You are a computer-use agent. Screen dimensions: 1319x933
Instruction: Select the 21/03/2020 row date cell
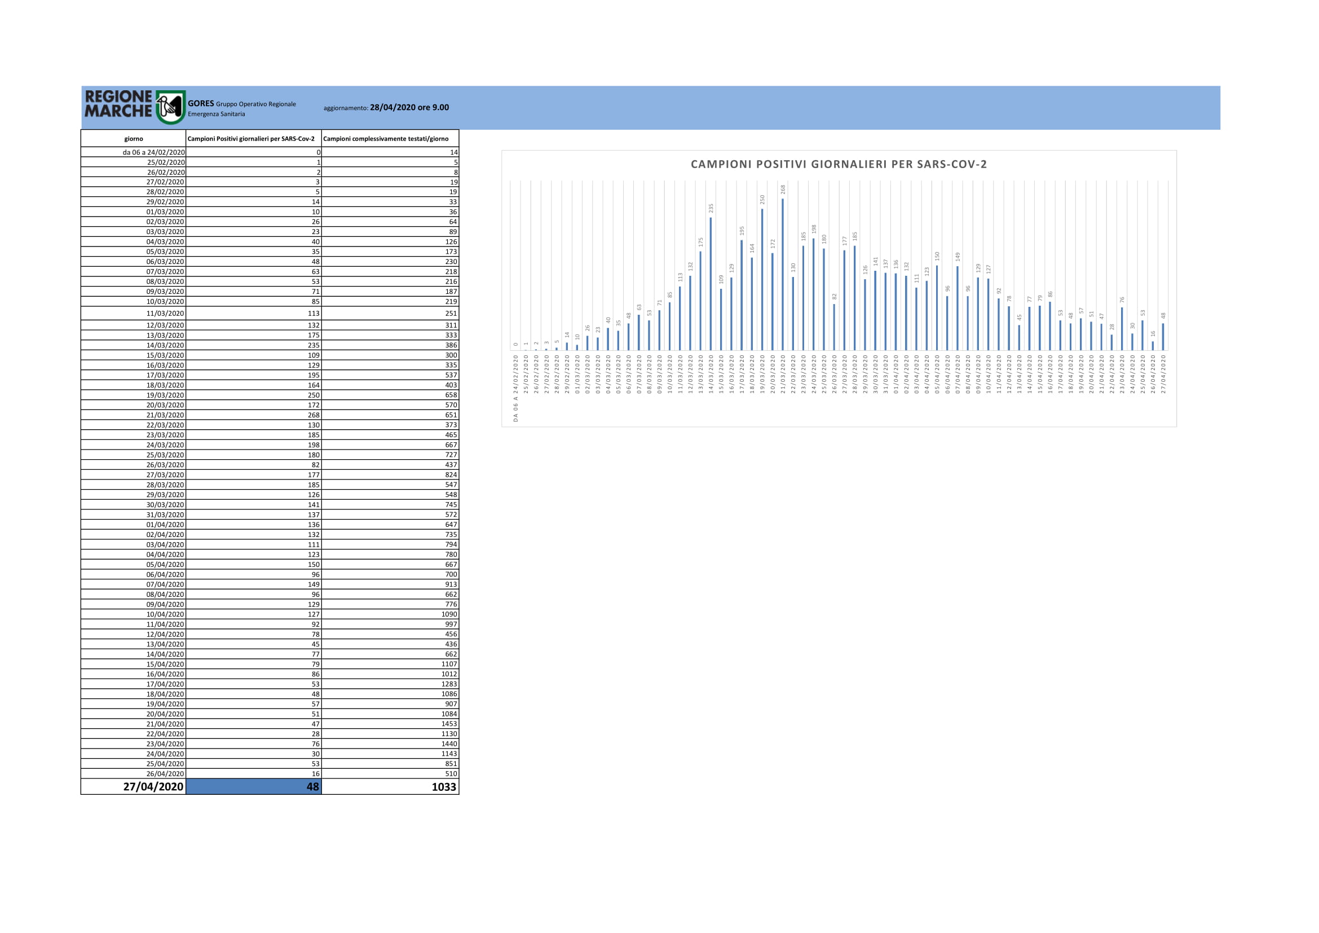tap(133, 415)
